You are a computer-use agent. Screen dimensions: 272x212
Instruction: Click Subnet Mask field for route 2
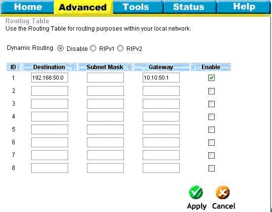click(x=105, y=91)
